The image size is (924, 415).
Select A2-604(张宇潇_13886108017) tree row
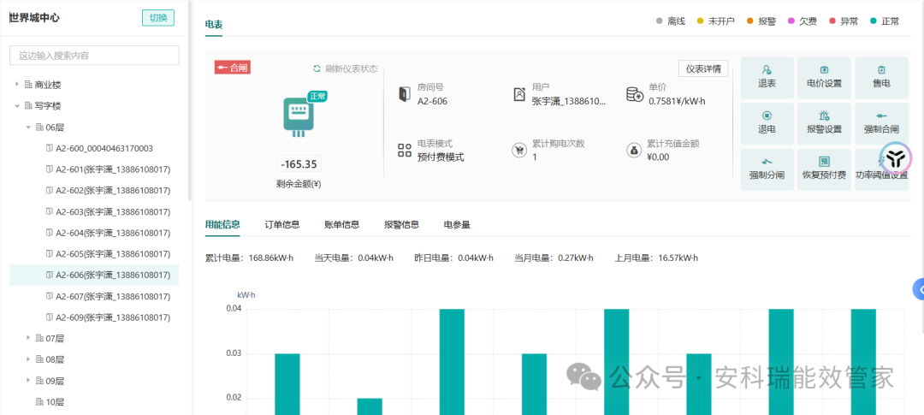94,233
